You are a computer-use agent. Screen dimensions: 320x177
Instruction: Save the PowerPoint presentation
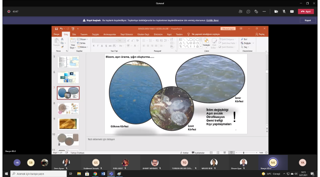pos(56,29)
